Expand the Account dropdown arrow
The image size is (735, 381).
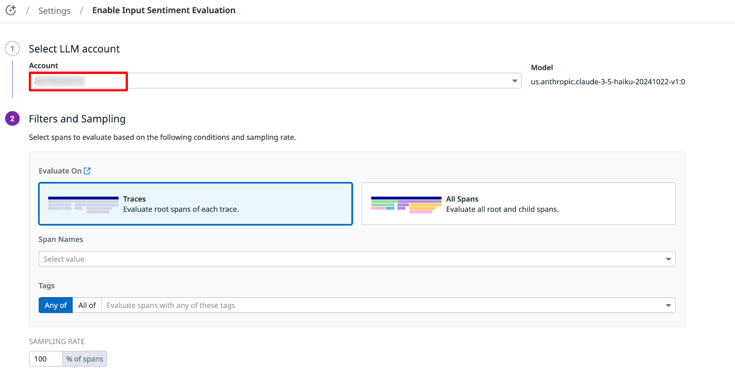tap(515, 81)
